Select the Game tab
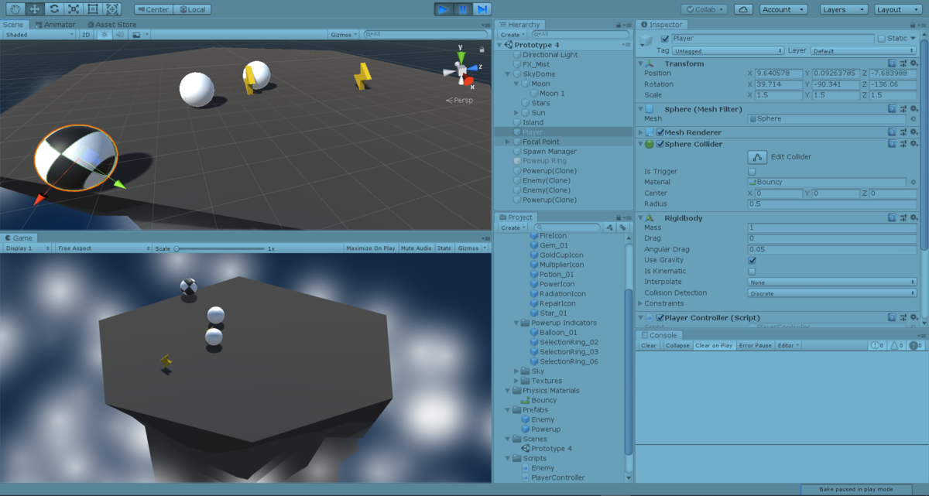This screenshot has width=929, height=496. 18,238
